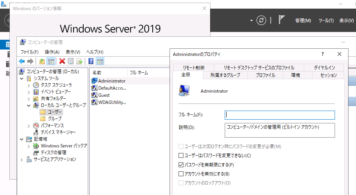Open the Properties toolbar icon
Screen dimensions: 356x195
(x=71, y=61)
